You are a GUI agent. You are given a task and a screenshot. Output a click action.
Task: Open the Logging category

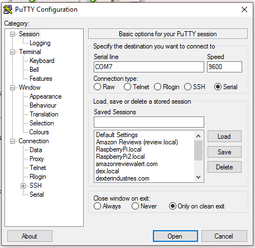pos(40,43)
